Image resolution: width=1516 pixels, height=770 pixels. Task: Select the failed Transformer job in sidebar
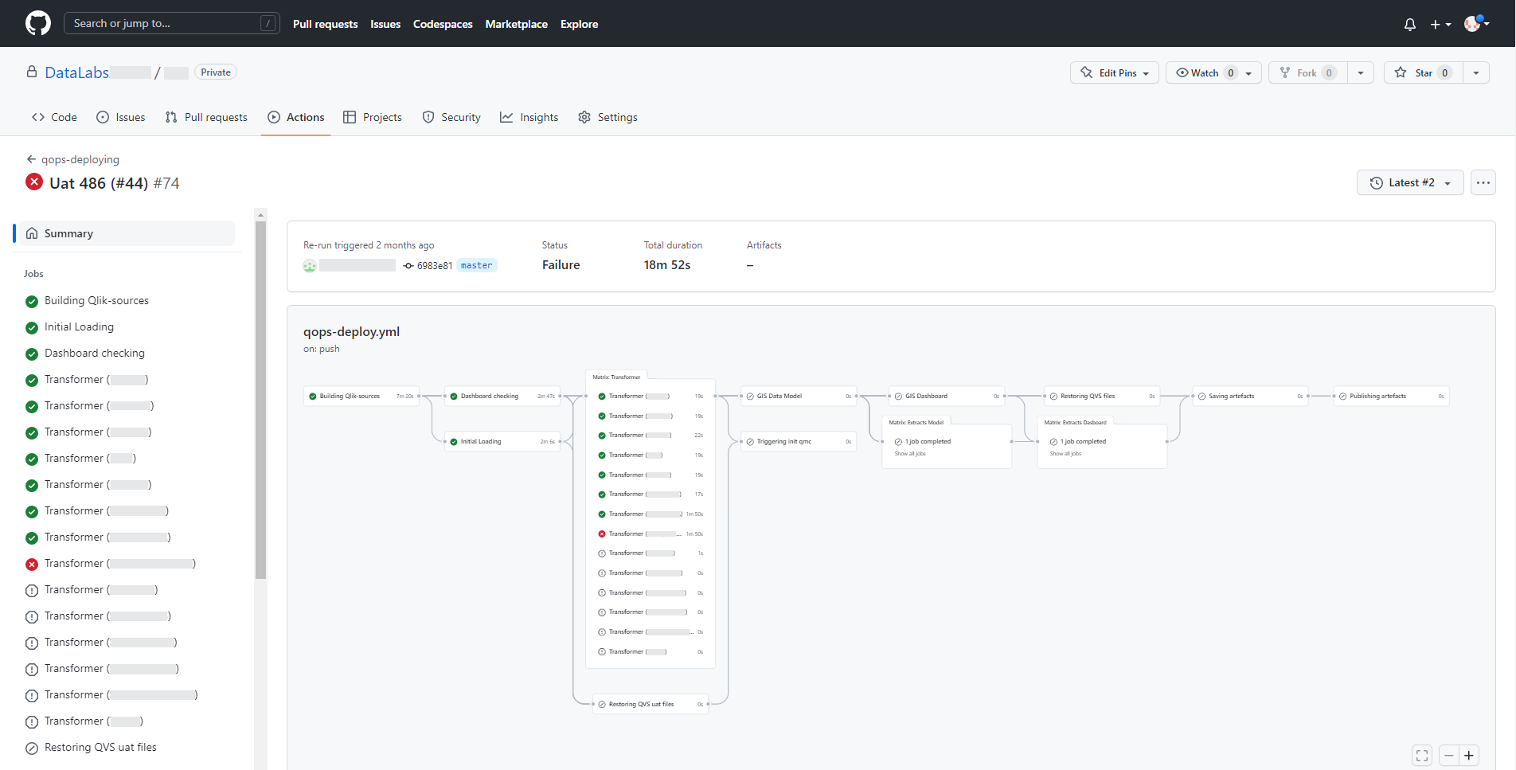pyautogui.click(x=111, y=564)
